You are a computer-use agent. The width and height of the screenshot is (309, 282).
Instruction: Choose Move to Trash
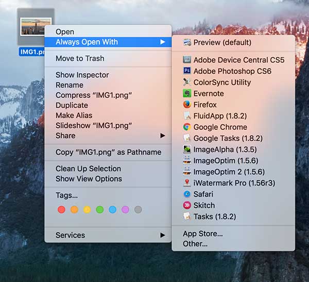tap(108, 58)
